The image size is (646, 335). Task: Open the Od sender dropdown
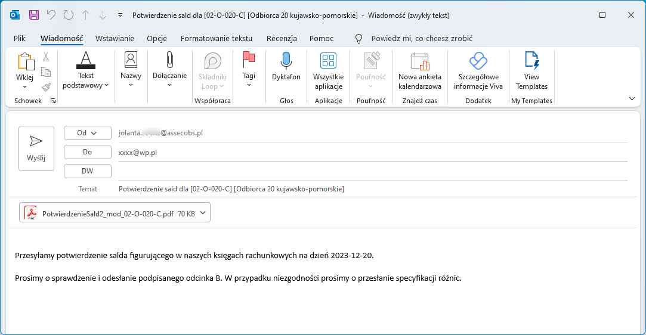pyautogui.click(x=87, y=133)
